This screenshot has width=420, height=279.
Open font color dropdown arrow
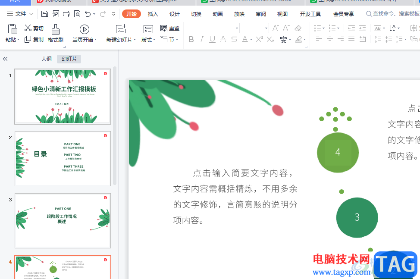click(x=251, y=40)
